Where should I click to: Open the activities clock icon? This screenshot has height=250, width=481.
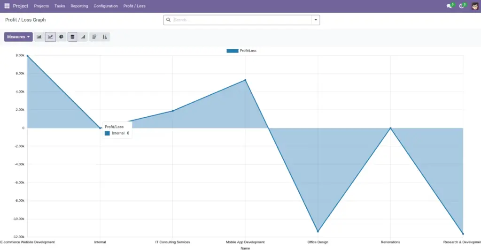(462, 6)
